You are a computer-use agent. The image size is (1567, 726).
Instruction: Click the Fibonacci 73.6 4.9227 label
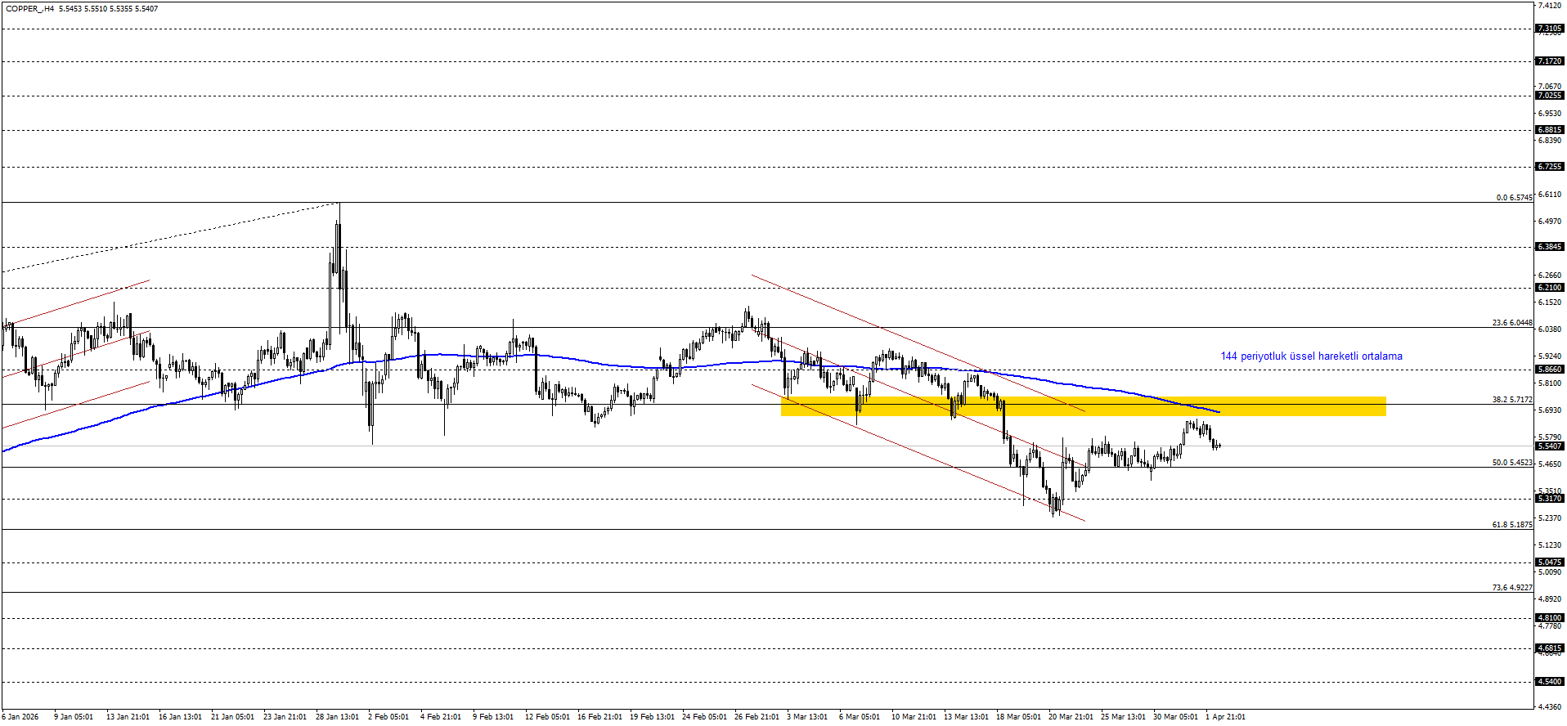[x=1511, y=588]
